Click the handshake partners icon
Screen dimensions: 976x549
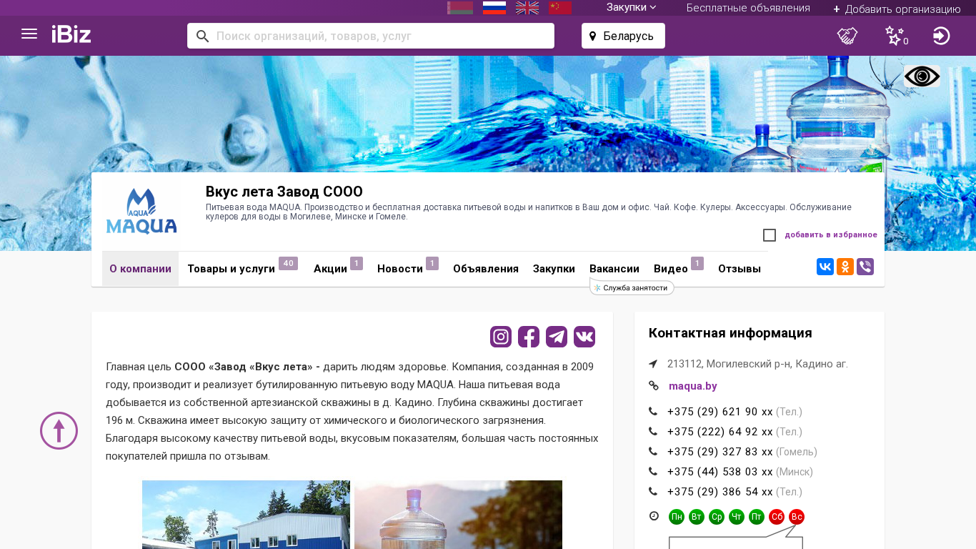[847, 36]
